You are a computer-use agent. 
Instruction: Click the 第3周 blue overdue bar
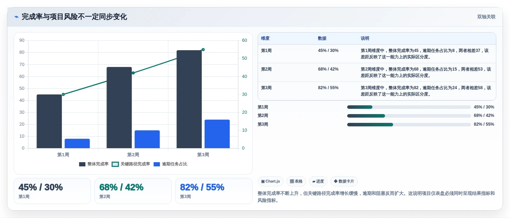[x=217, y=134]
